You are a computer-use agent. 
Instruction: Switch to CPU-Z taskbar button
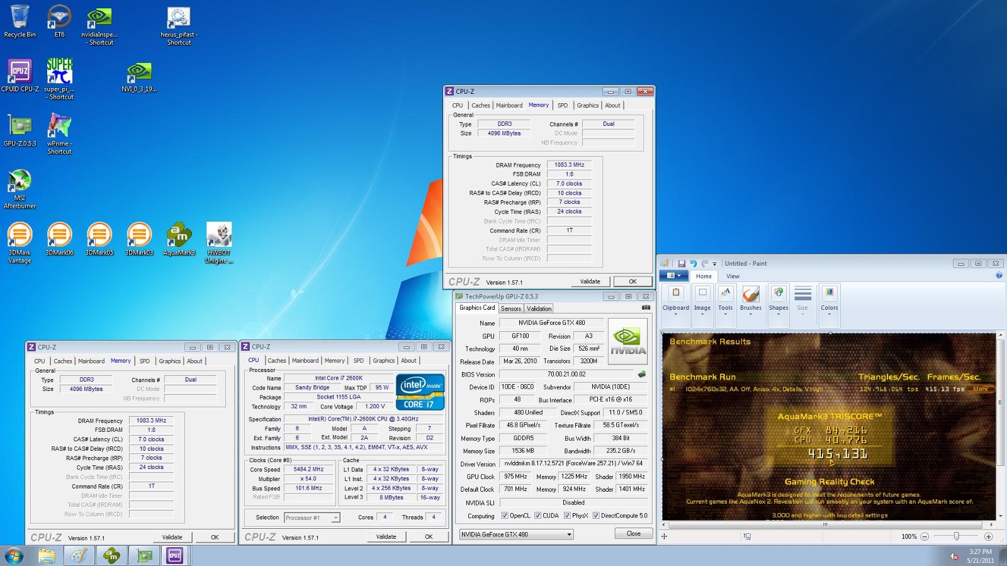(x=174, y=555)
